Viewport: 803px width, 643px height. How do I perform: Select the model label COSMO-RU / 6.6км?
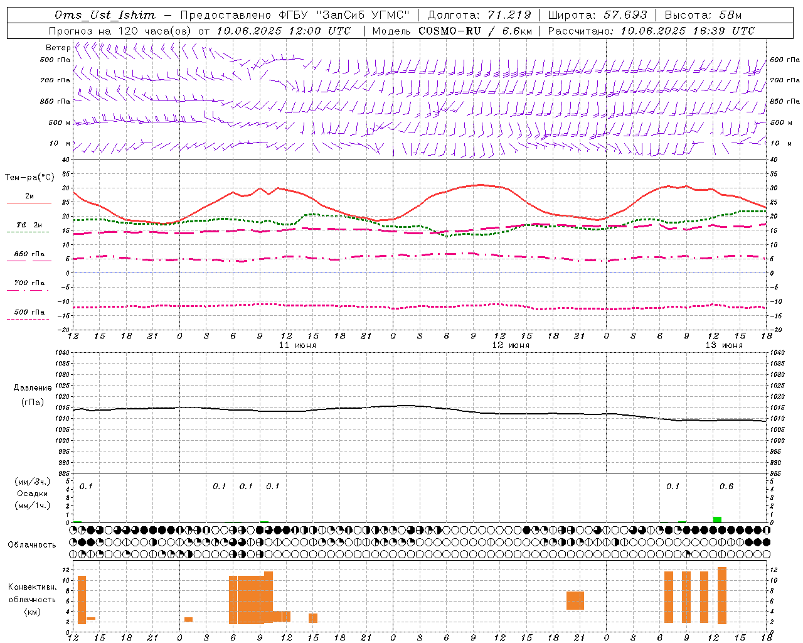tap(475, 31)
